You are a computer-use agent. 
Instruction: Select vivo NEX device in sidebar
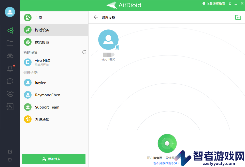[x=54, y=62]
